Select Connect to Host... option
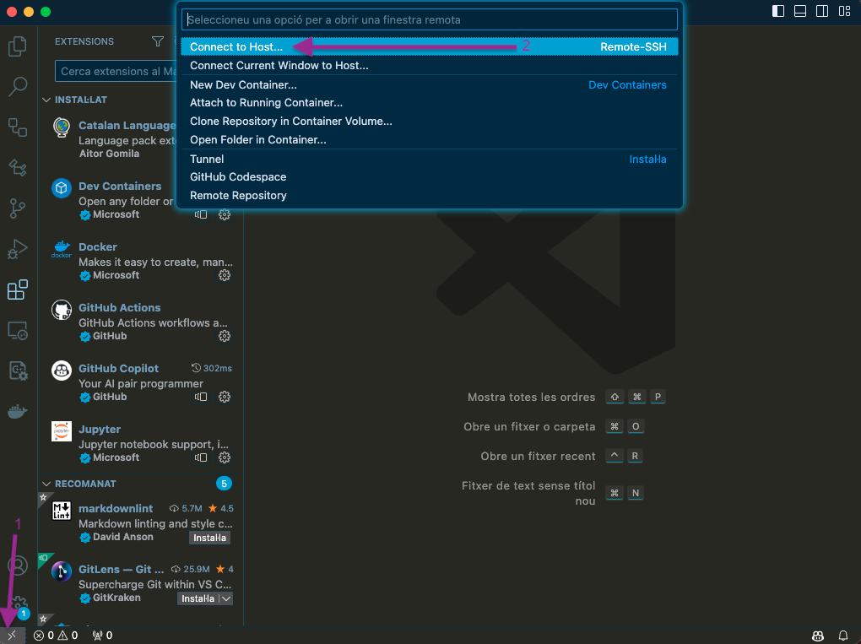861x644 pixels. [430, 46]
